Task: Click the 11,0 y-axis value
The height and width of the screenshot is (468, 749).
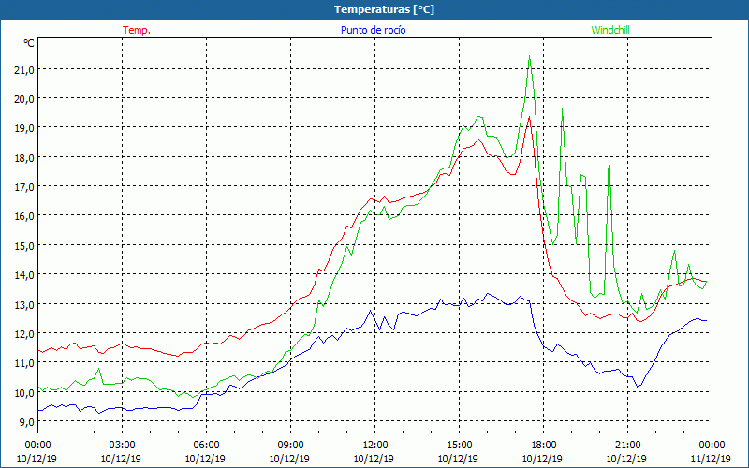Action: (x=24, y=363)
